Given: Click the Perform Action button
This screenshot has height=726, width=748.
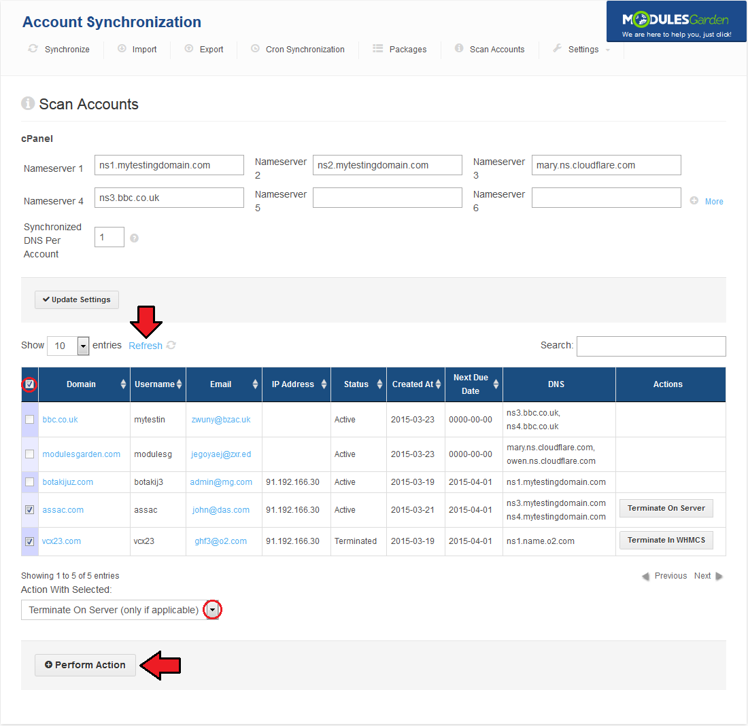Looking at the screenshot, I should pyautogui.click(x=86, y=665).
